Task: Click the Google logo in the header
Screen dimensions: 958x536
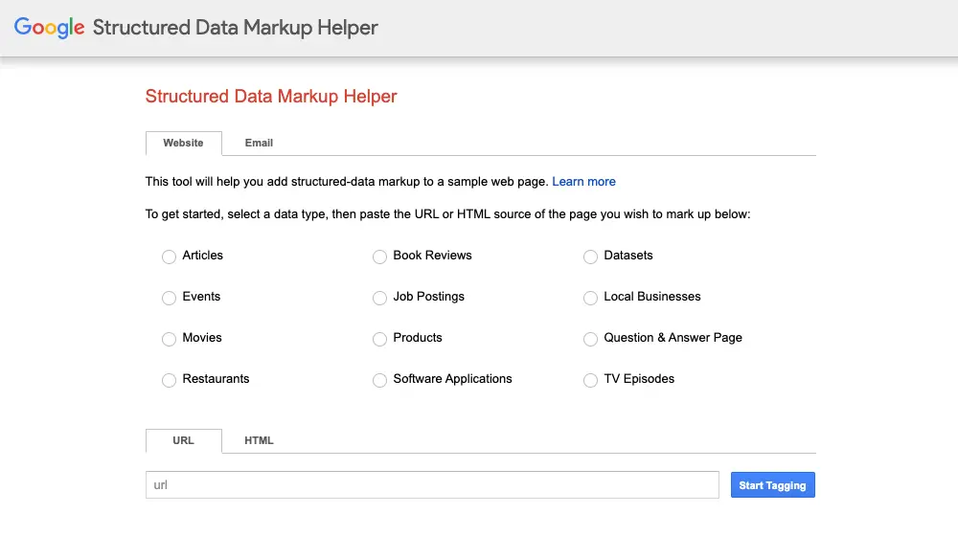Action: coord(50,28)
